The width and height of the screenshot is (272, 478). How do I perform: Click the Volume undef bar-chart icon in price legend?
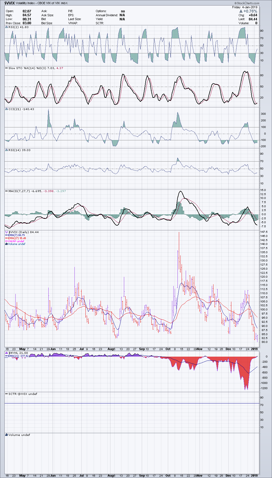tap(6, 244)
